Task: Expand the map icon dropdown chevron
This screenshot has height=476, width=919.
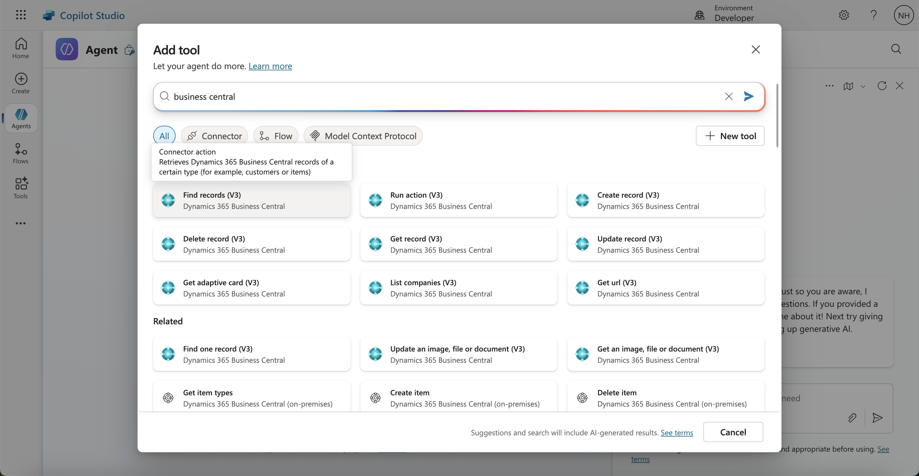Action: click(863, 86)
